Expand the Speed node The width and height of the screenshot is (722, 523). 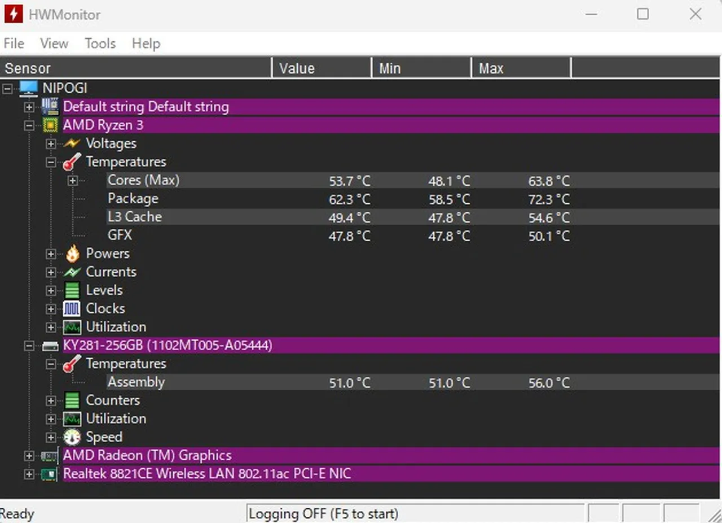pyautogui.click(x=51, y=437)
